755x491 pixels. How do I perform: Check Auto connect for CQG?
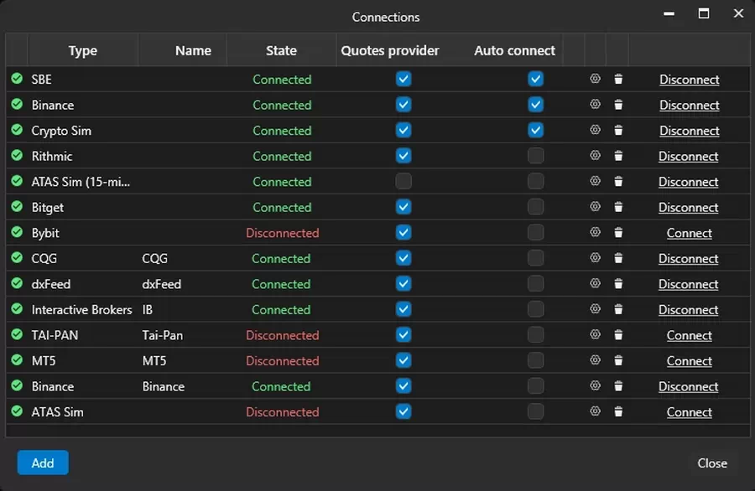point(535,258)
